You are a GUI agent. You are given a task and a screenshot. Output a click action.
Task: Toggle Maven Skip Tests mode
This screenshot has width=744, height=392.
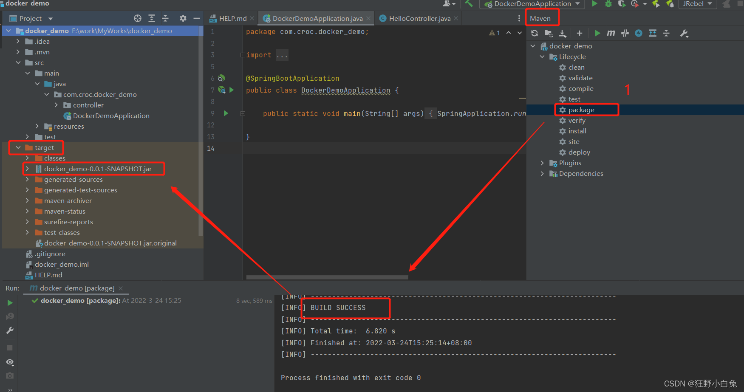pyautogui.click(x=625, y=33)
